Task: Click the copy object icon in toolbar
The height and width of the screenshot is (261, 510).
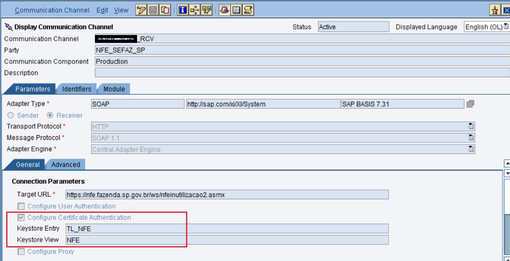Action: point(165,10)
